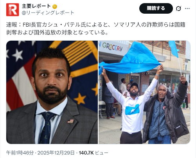Click the ビュー views label

102,153
